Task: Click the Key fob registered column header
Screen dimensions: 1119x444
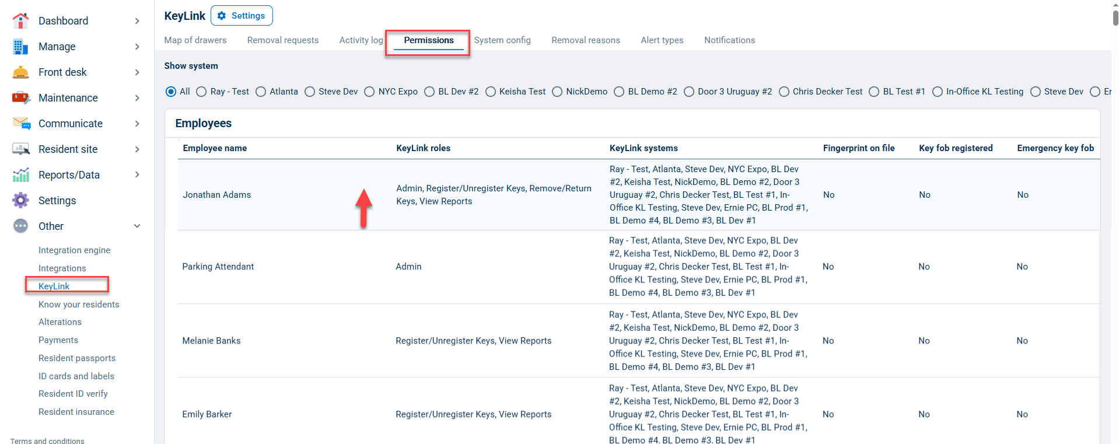Action: pos(956,148)
